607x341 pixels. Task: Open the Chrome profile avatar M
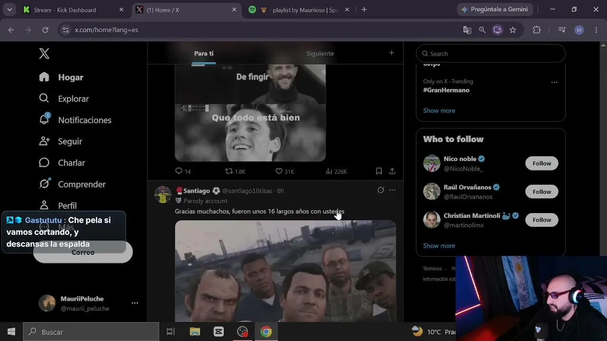pyautogui.click(x=579, y=30)
